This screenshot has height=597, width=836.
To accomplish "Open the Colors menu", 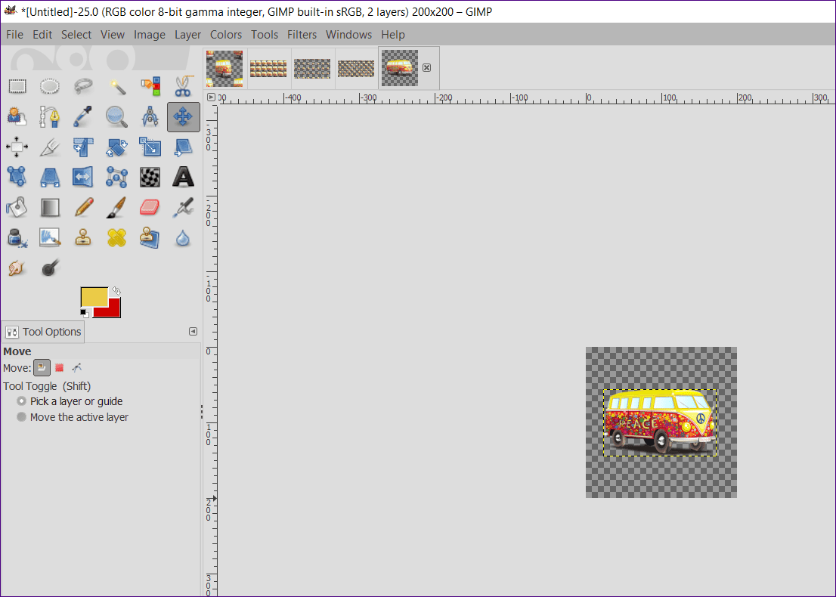I will tap(225, 35).
